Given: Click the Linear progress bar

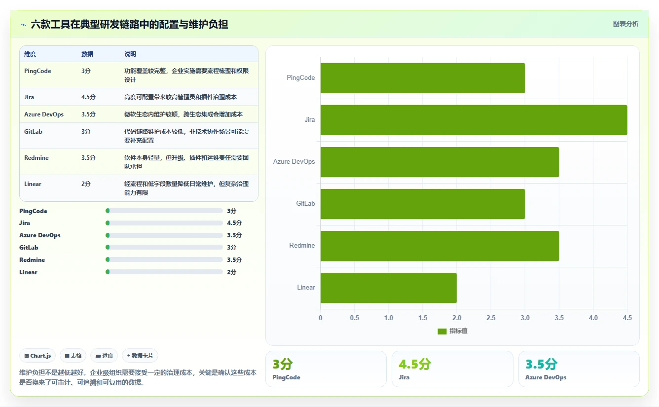Looking at the screenshot, I should tap(164, 272).
